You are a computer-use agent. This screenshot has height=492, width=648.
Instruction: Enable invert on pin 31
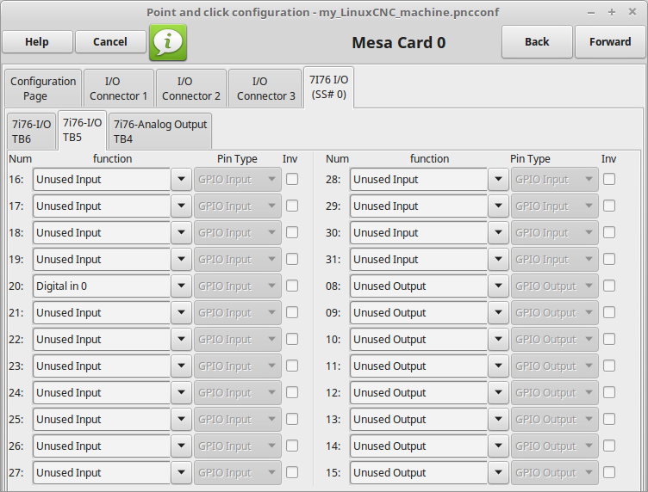click(609, 259)
